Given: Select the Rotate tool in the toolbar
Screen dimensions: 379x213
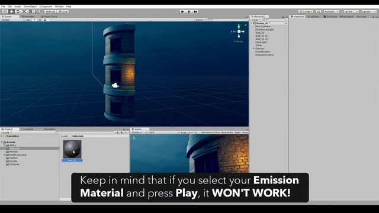Looking at the screenshot, I should (18, 11).
